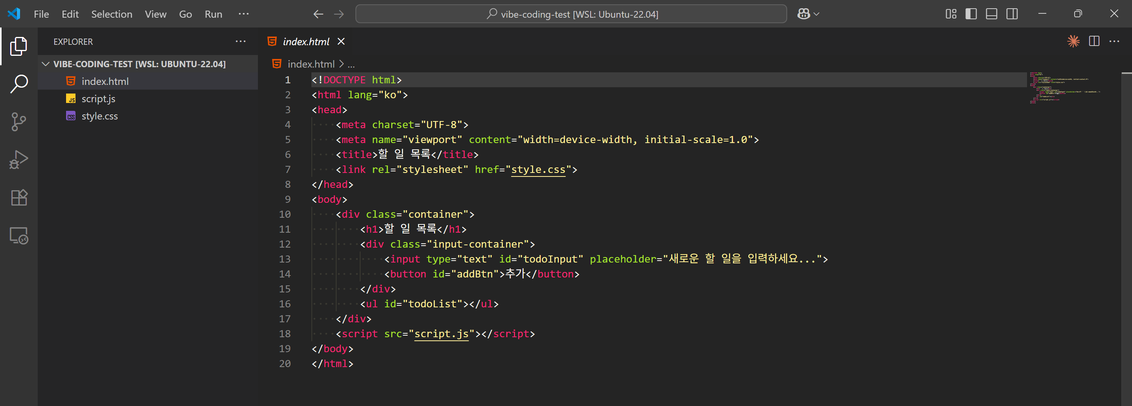Open Source Control view
The width and height of the screenshot is (1132, 406).
pyautogui.click(x=18, y=122)
